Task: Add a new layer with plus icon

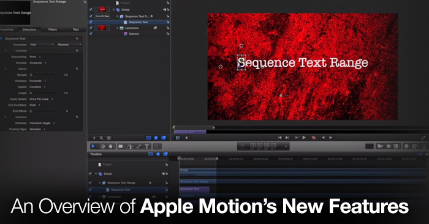Action: coord(94,138)
